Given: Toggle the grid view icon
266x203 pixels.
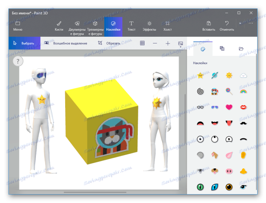Looking at the screenshot, I should coord(142,43).
